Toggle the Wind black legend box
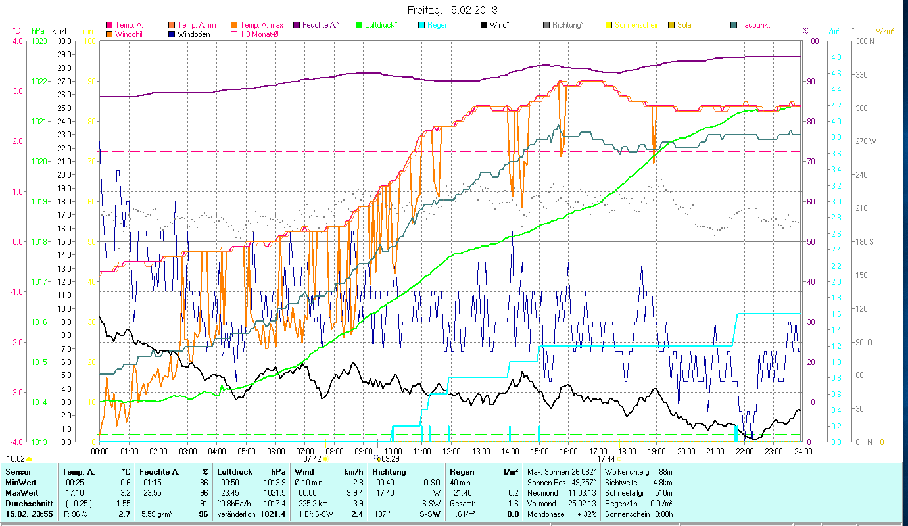The width and height of the screenshot is (908, 526). coord(483,25)
